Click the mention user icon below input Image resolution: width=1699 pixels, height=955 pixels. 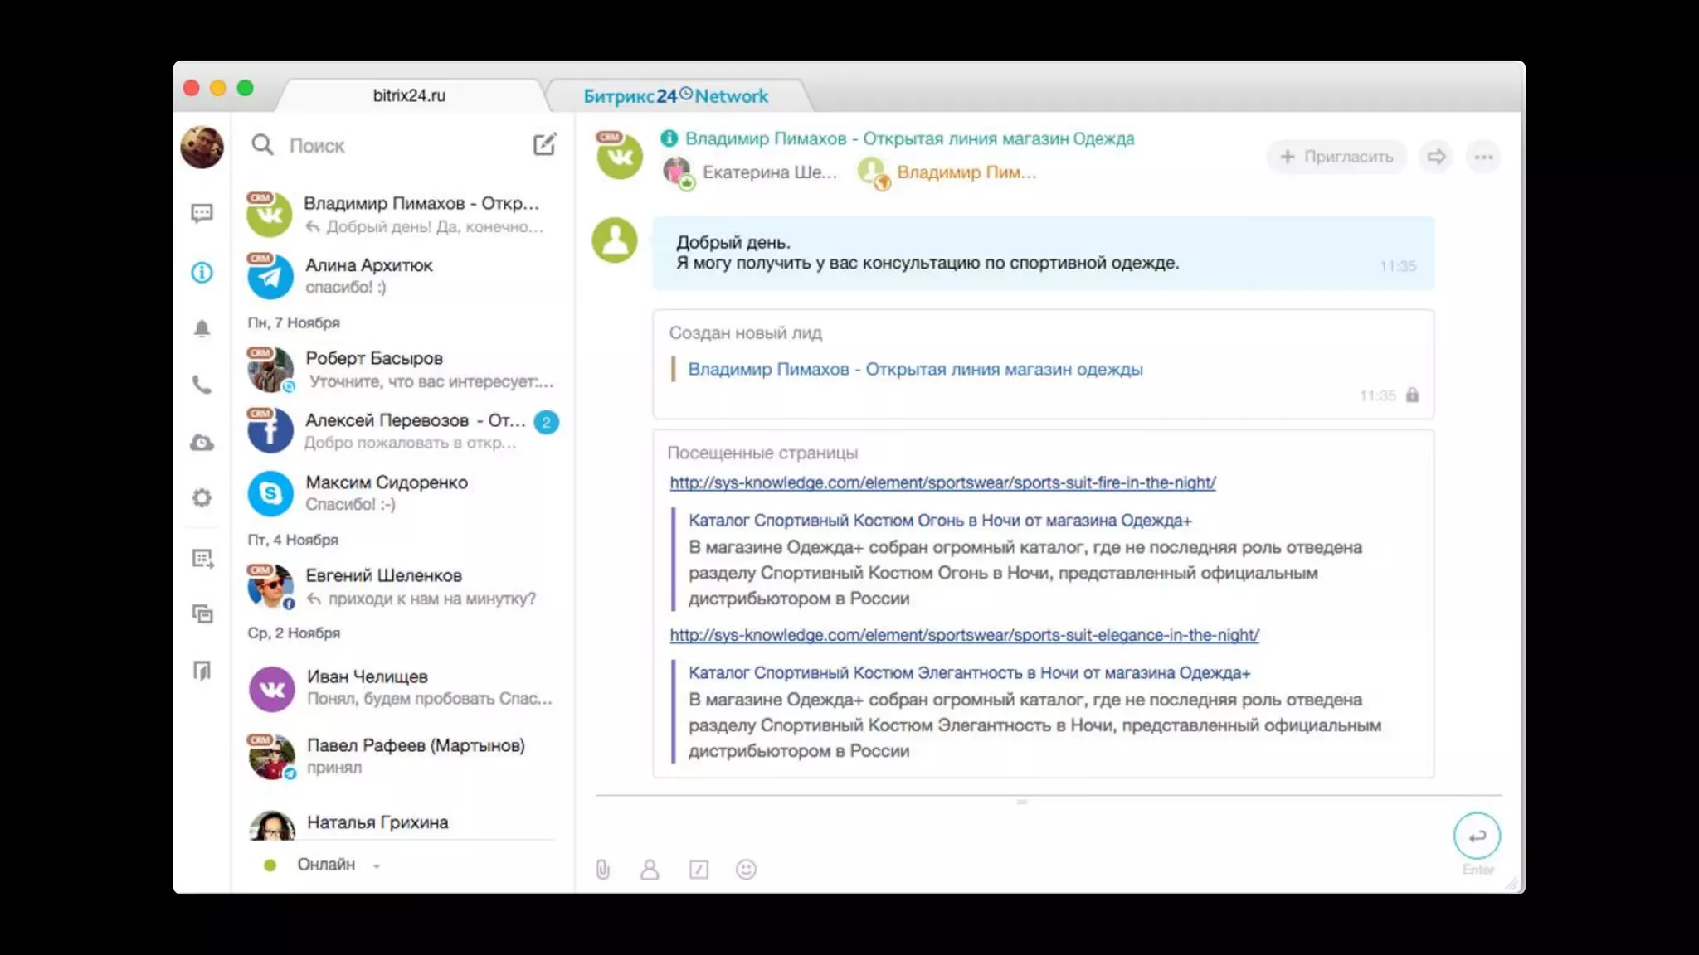pyautogui.click(x=650, y=869)
